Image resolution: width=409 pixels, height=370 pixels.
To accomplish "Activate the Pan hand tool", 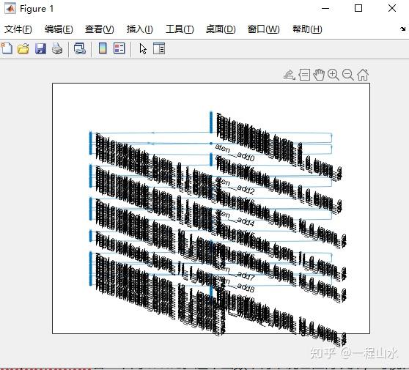I will (319, 75).
